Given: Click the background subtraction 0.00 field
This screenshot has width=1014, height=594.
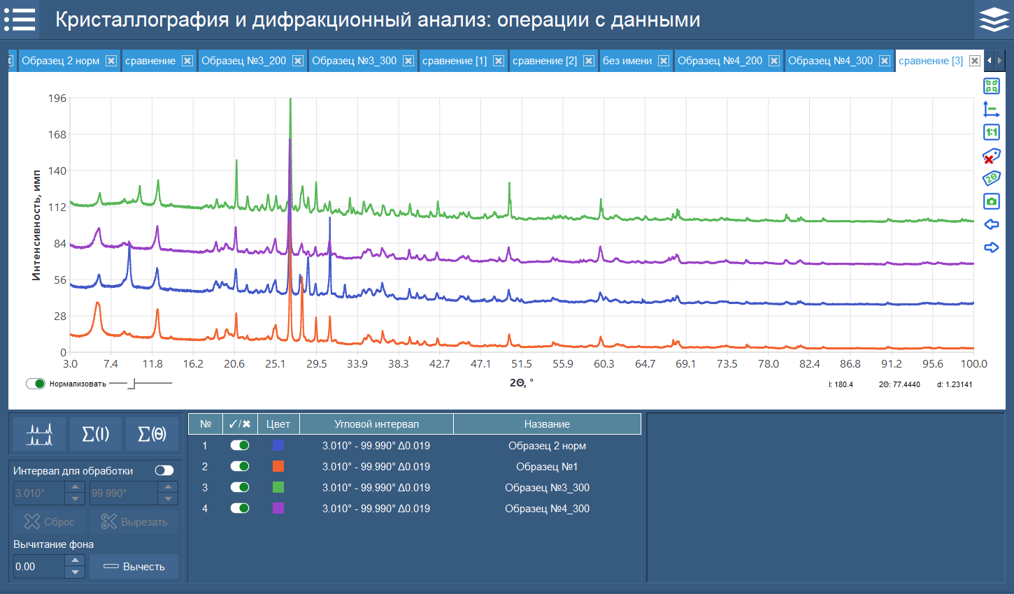Looking at the screenshot, I should 39,567.
